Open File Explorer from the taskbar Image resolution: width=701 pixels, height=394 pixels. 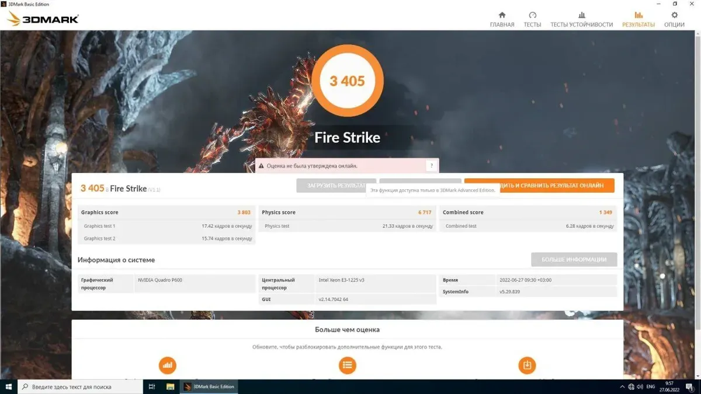(171, 386)
